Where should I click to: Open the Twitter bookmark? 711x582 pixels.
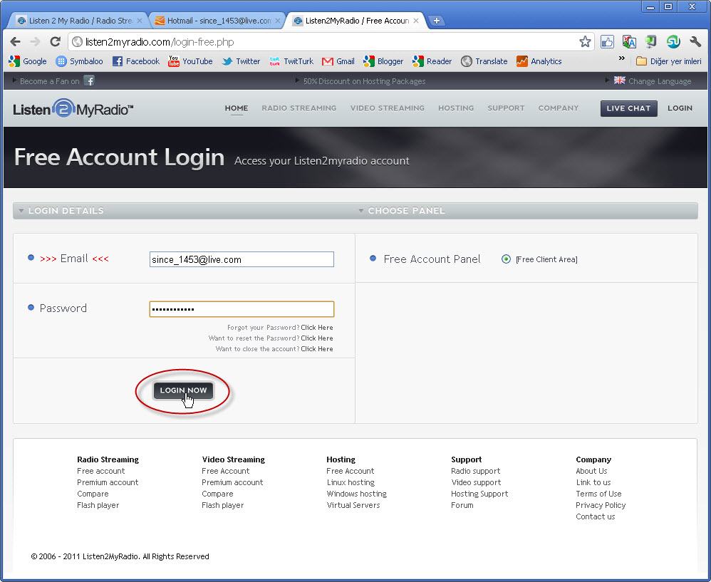[x=241, y=61]
